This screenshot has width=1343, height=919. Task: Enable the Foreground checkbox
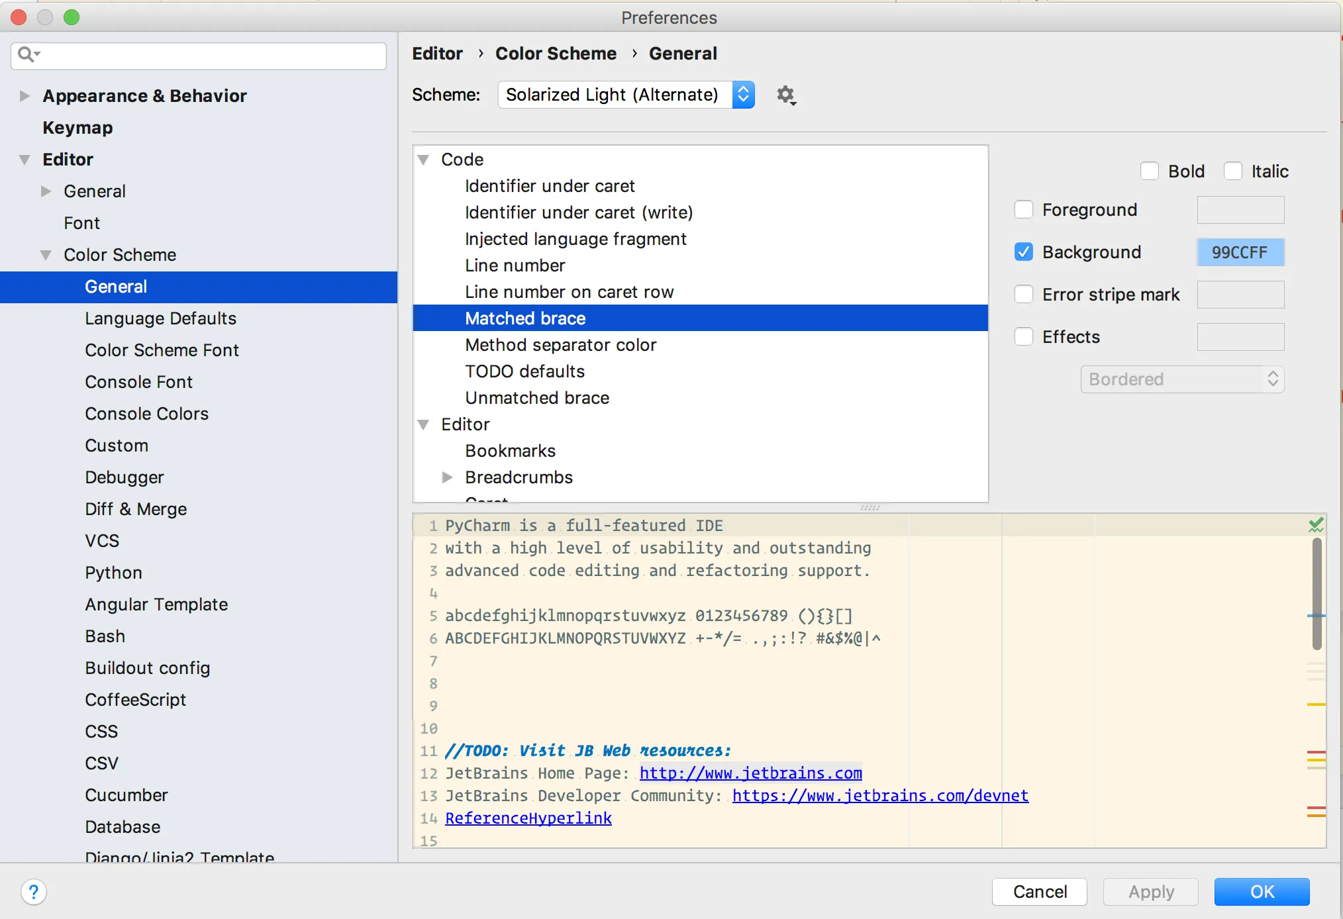pos(1024,210)
